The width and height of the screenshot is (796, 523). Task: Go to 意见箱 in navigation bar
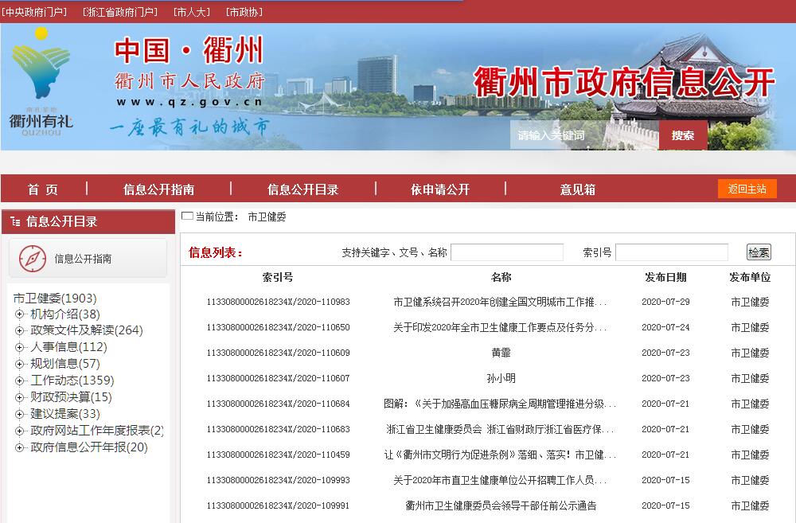pyautogui.click(x=577, y=189)
